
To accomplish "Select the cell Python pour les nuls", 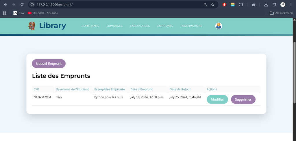I will click(109, 97).
